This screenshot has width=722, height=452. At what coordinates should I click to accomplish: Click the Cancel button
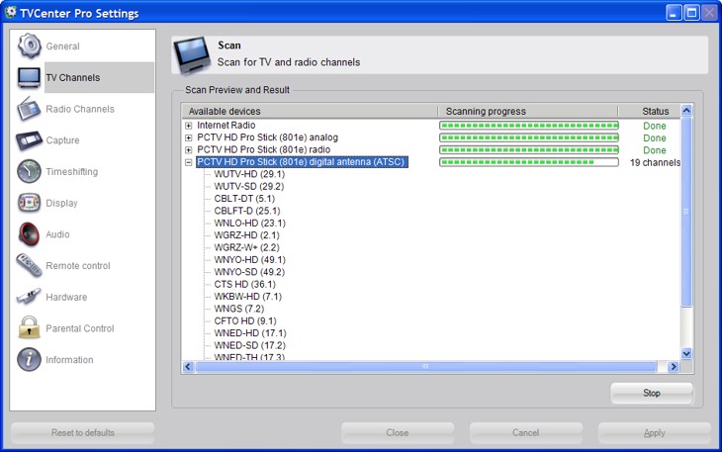click(x=525, y=432)
